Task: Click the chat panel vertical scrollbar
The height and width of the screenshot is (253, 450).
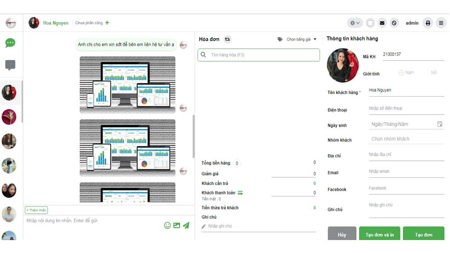Action: pos(193,136)
